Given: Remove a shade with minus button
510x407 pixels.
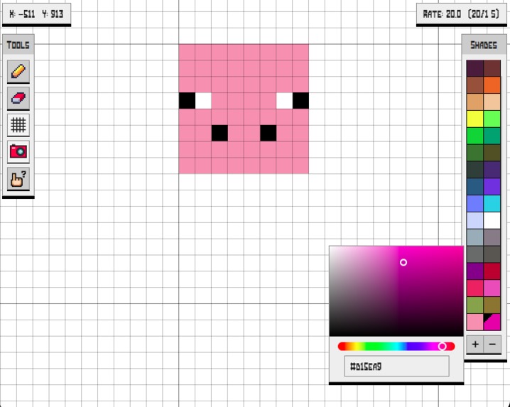Looking at the screenshot, I should coord(492,344).
